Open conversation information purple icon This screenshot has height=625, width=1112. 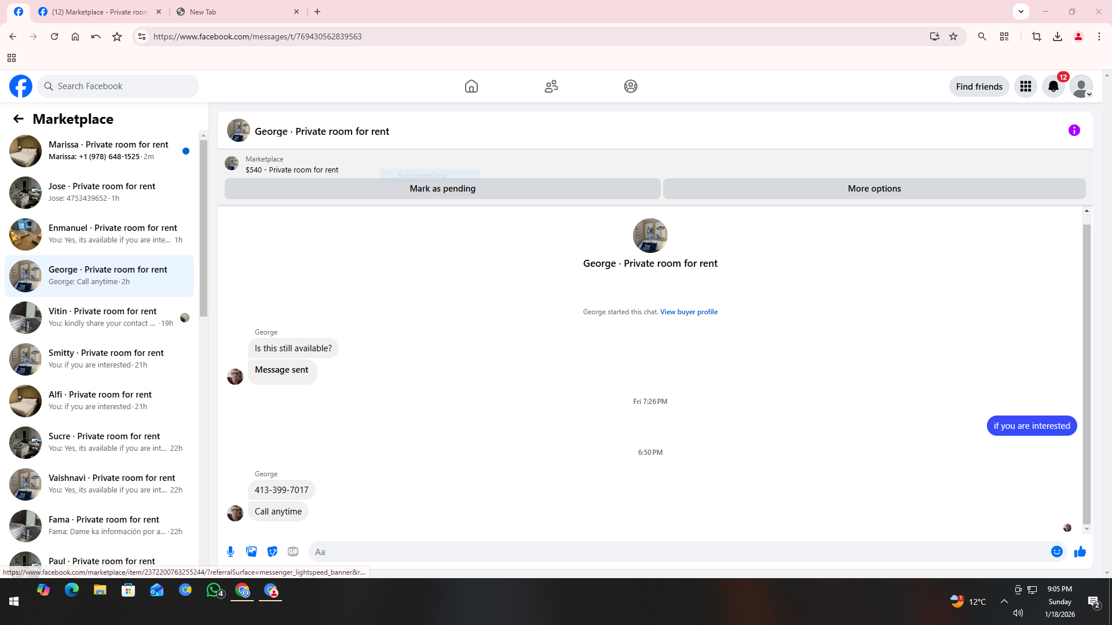click(x=1074, y=130)
